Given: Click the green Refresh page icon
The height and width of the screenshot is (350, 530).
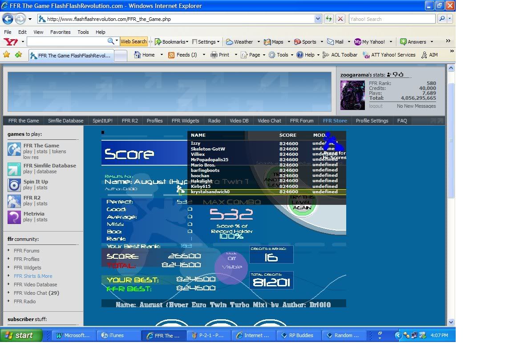Looking at the screenshot, I should pos(328,19).
